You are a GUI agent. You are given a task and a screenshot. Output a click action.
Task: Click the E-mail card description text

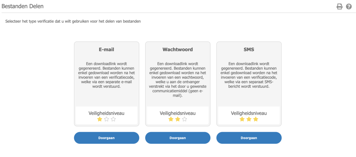[106, 74]
